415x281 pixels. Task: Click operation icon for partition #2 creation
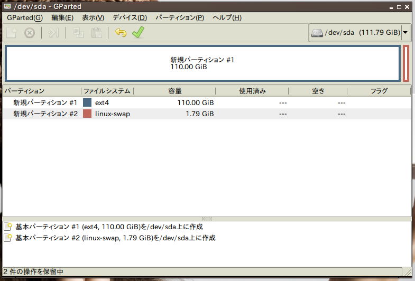point(8,238)
